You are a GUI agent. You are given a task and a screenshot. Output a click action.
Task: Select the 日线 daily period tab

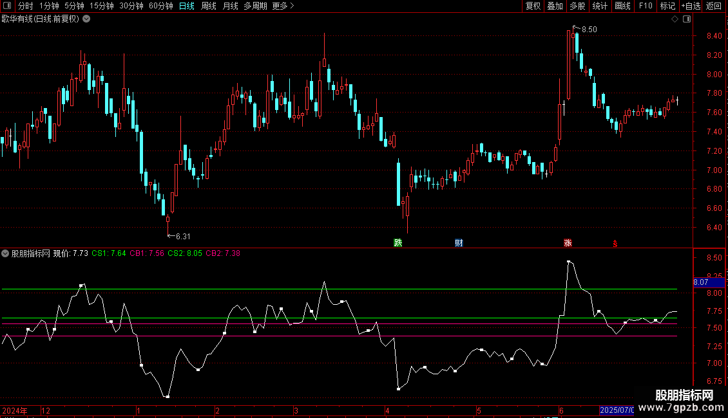tap(187, 6)
